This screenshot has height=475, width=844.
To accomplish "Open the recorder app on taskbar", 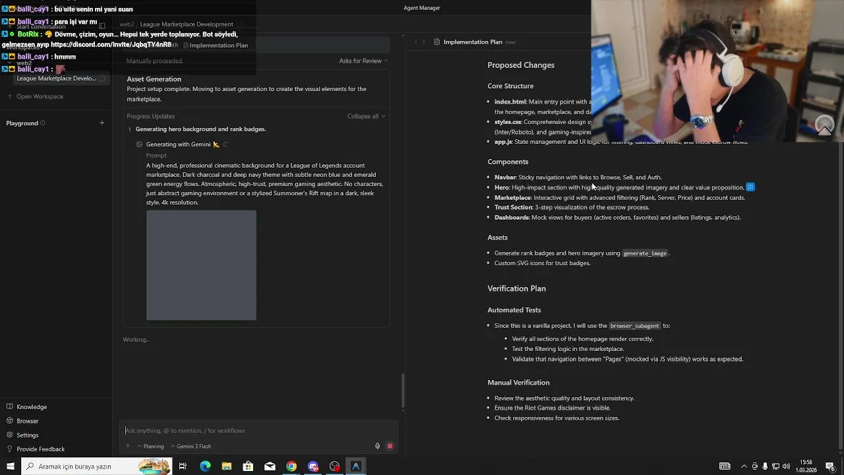I will click(x=335, y=466).
